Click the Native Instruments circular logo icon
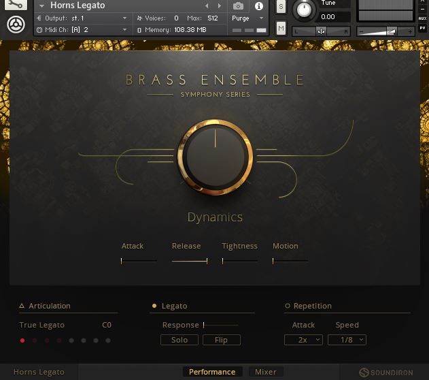The image size is (429, 380). click(x=15, y=25)
